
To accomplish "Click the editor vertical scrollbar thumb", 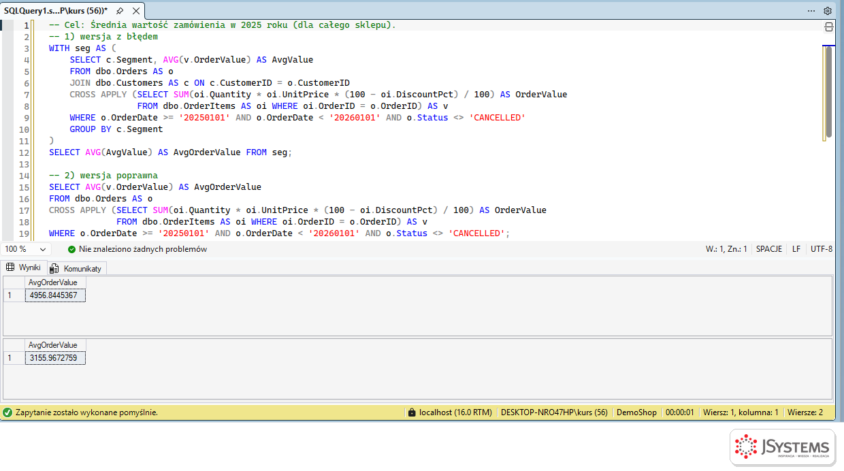I will 828,91.
